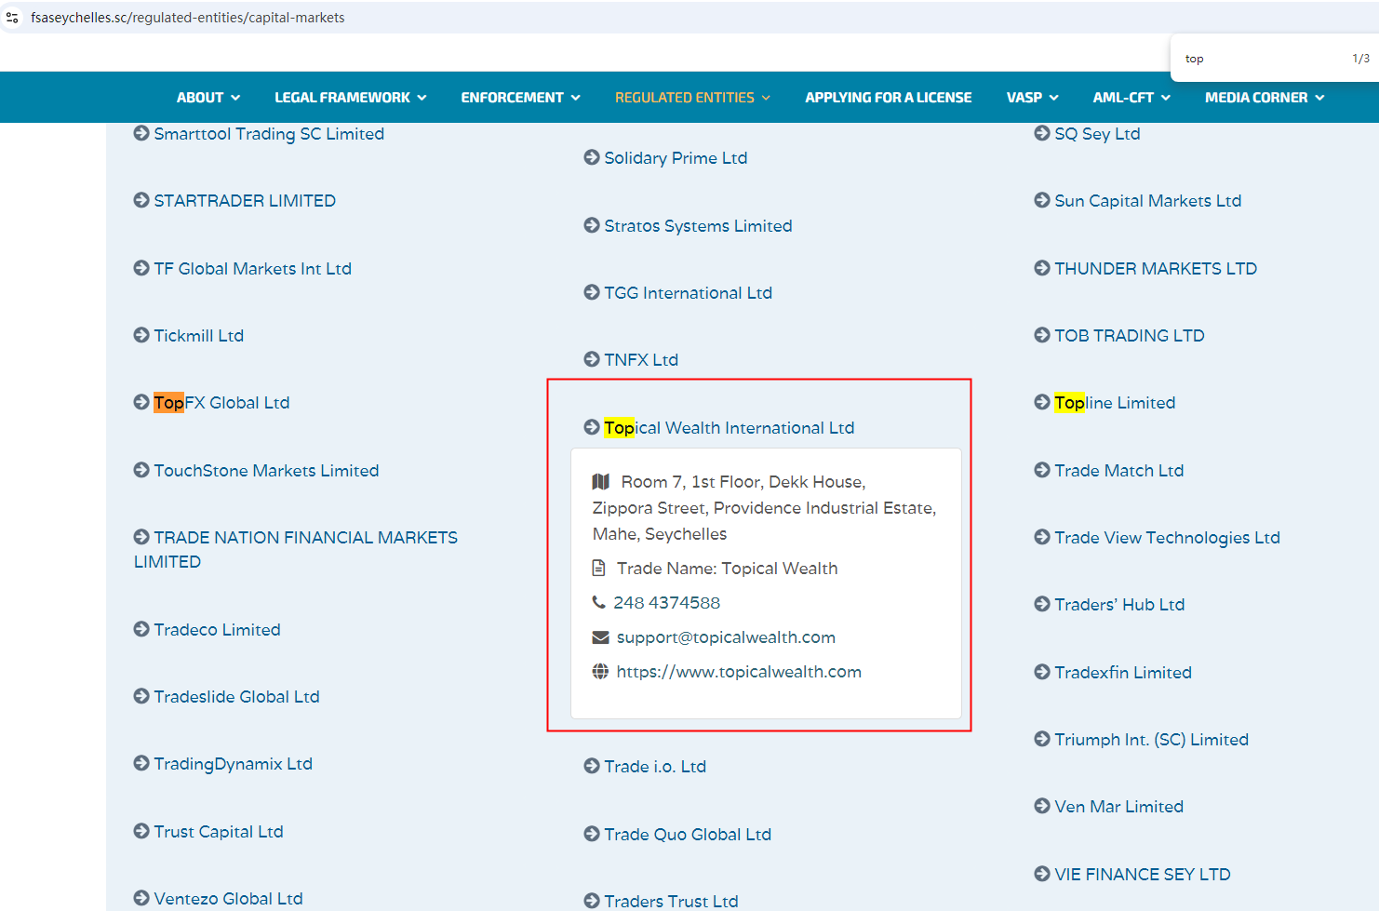This screenshot has width=1379, height=911.
Task: Open the AML-CFT menu
Action: click(1131, 98)
